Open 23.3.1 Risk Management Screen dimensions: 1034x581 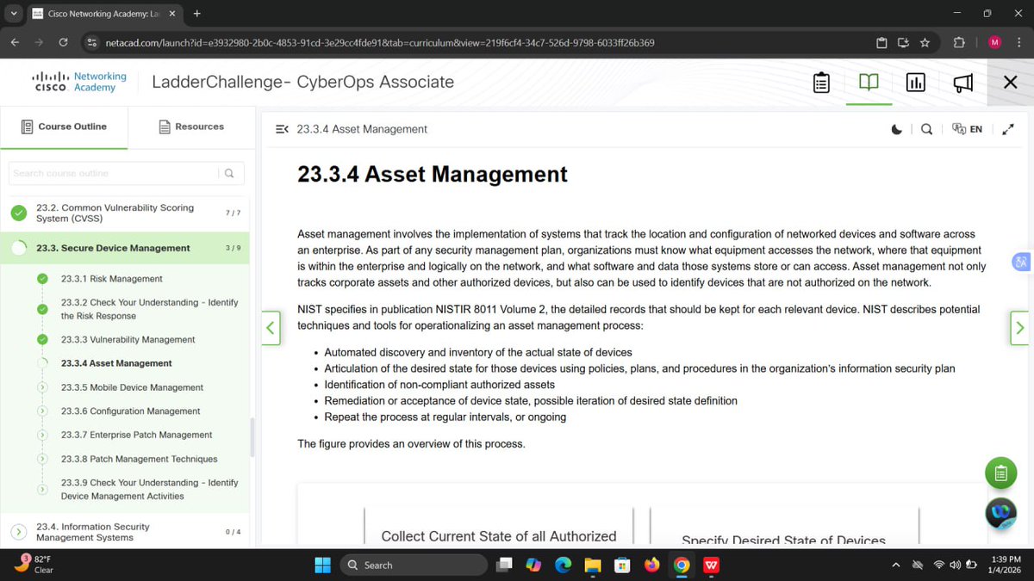click(112, 279)
